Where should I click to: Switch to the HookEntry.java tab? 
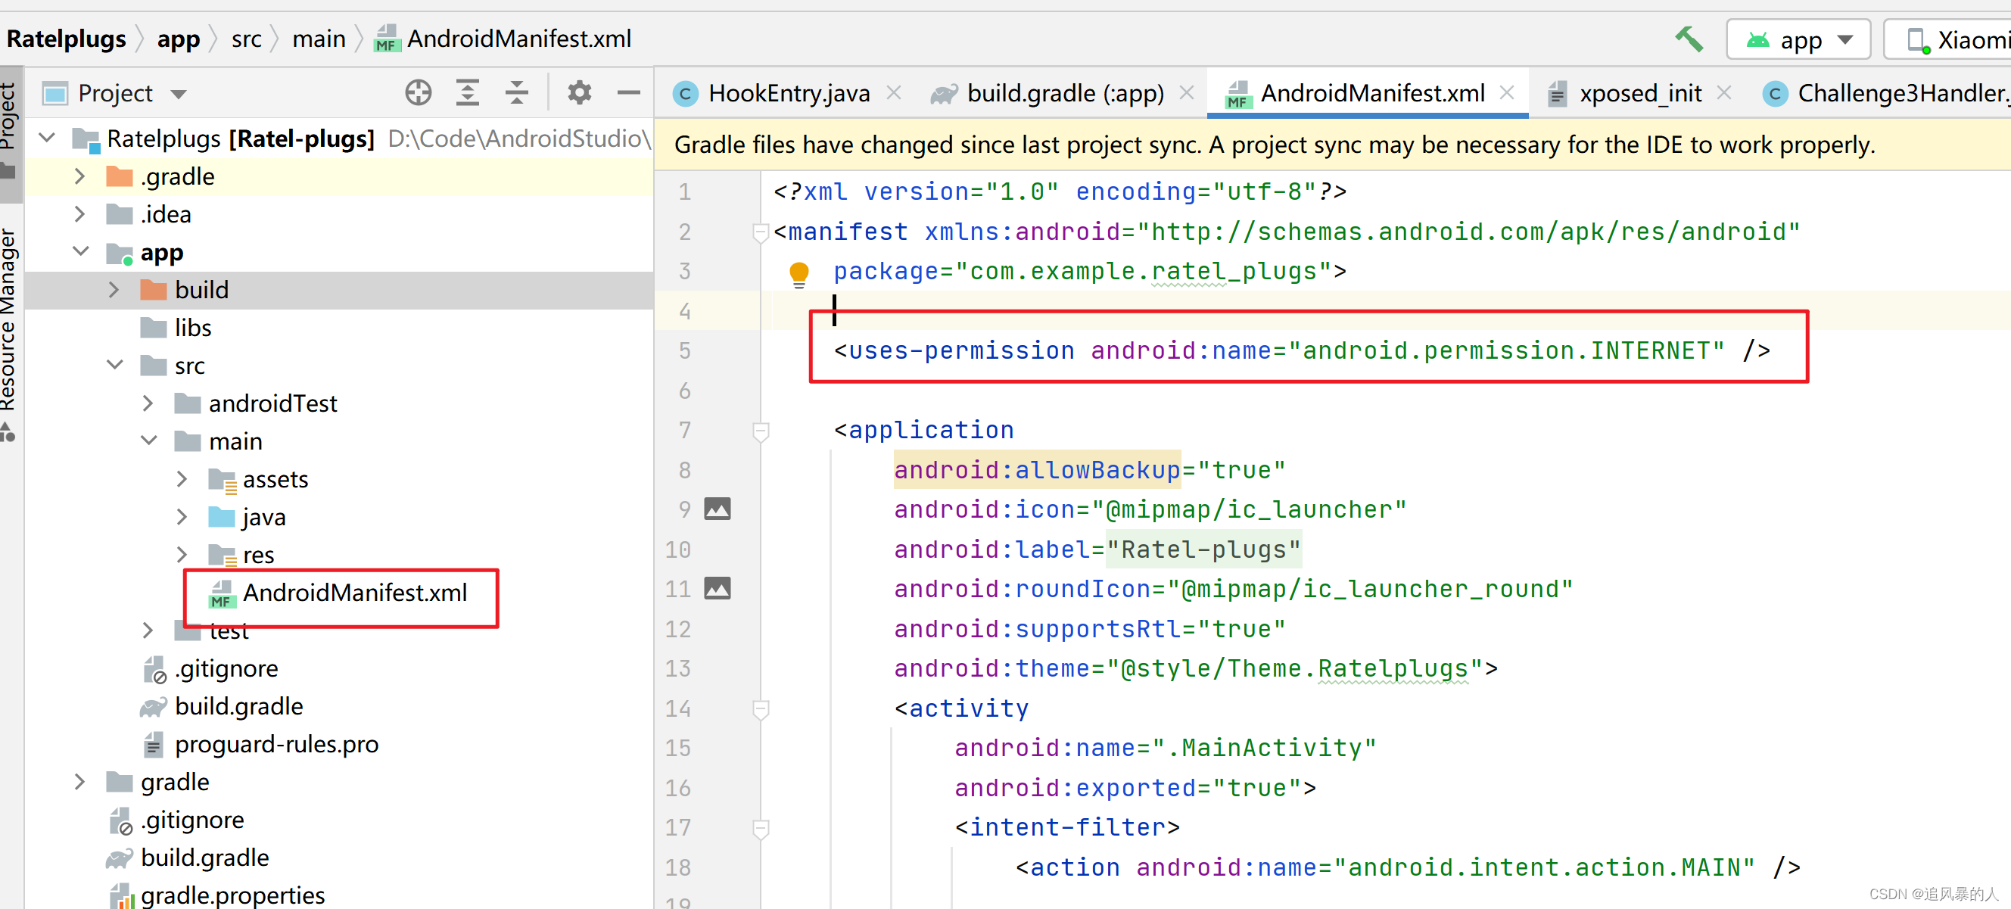[787, 94]
